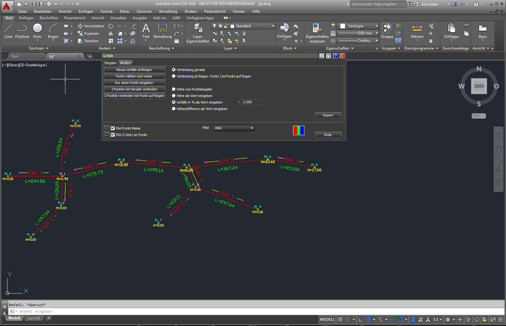Switch to the Ändern tab in Gefälle dialog

(x=125, y=63)
